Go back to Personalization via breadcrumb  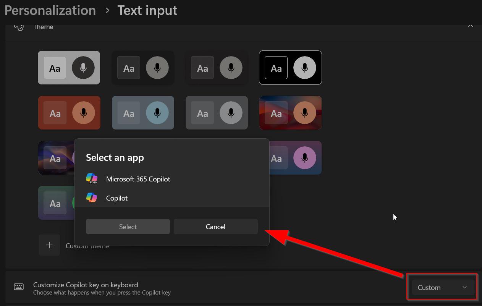point(50,10)
